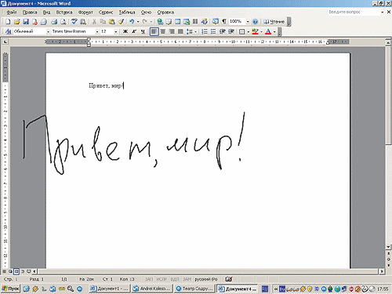Screen dimensions: 392x294
Task: Toggle the ИСПР track changes indicator
Action: tap(162, 279)
